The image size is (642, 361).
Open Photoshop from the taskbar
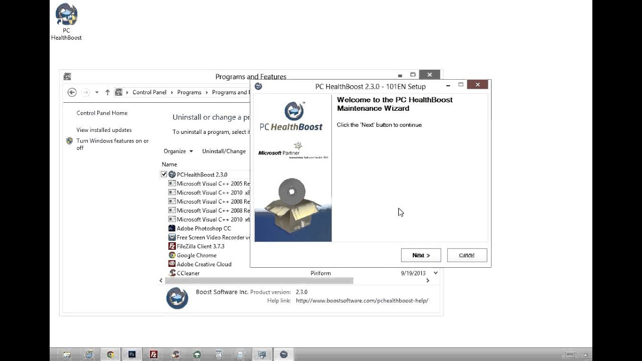pos(132,354)
